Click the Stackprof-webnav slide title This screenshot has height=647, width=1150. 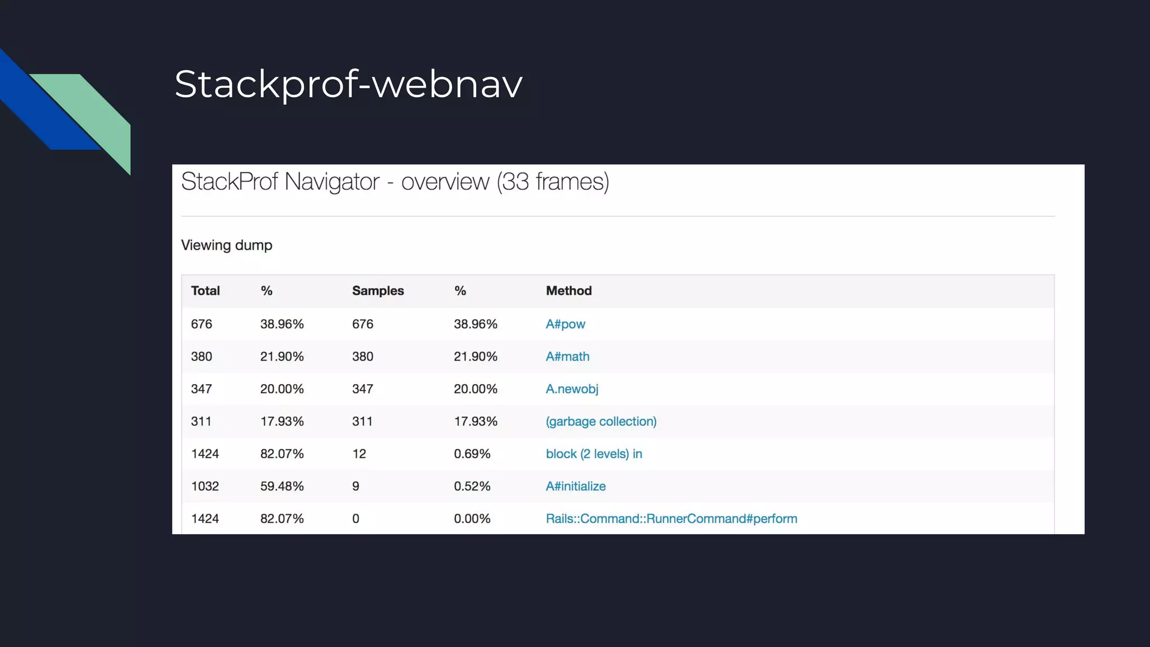349,84
